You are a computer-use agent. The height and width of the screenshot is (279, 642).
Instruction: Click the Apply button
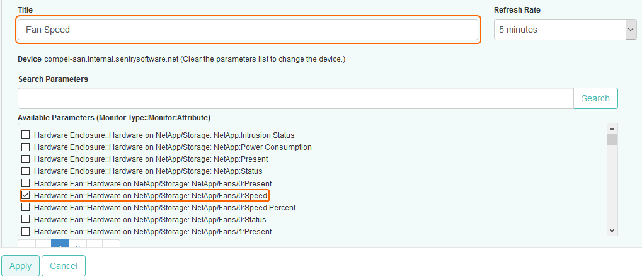tap(20, 266)
